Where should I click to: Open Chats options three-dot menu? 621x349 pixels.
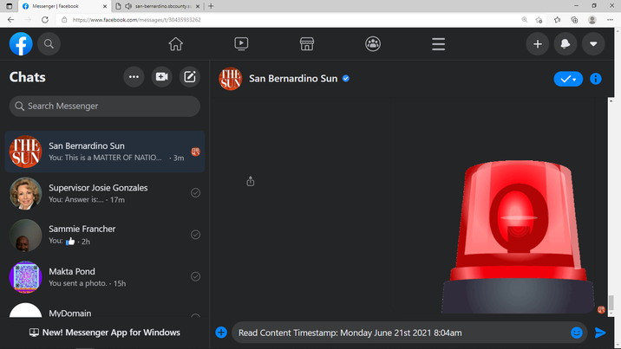point(134,77)
